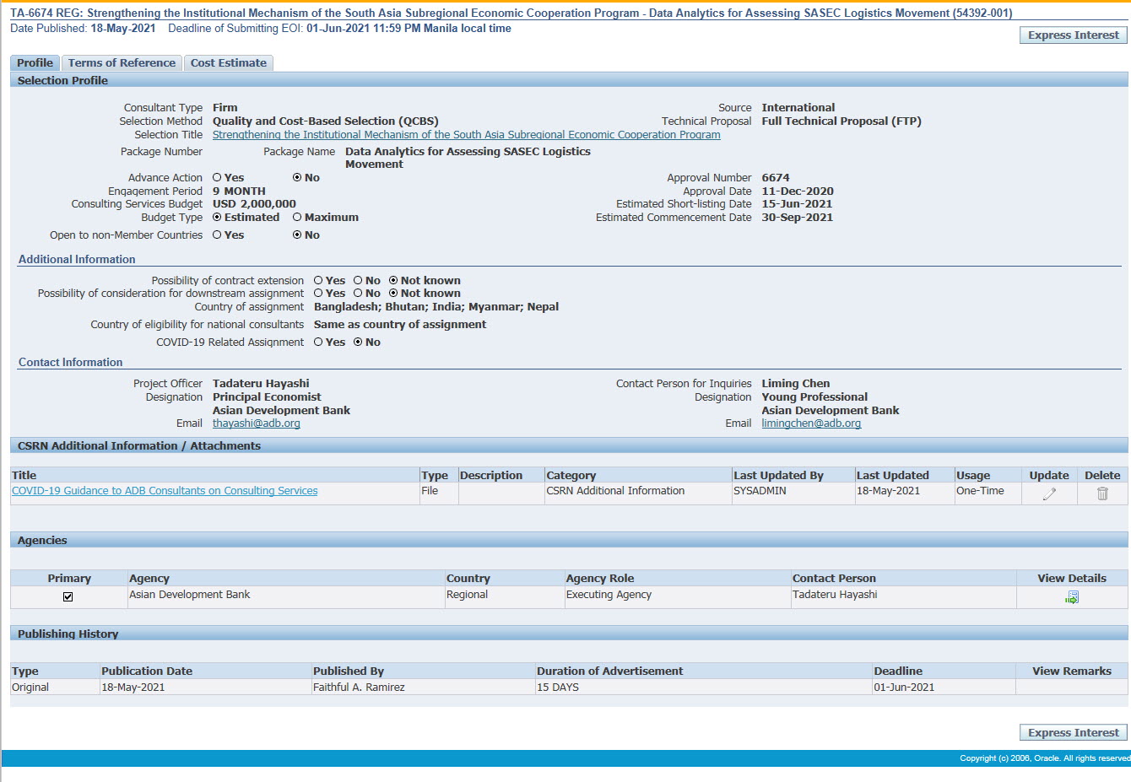
Task: Select No for Open to non-Member Countries
Action: pyautogui.click(x=297, y=235)
